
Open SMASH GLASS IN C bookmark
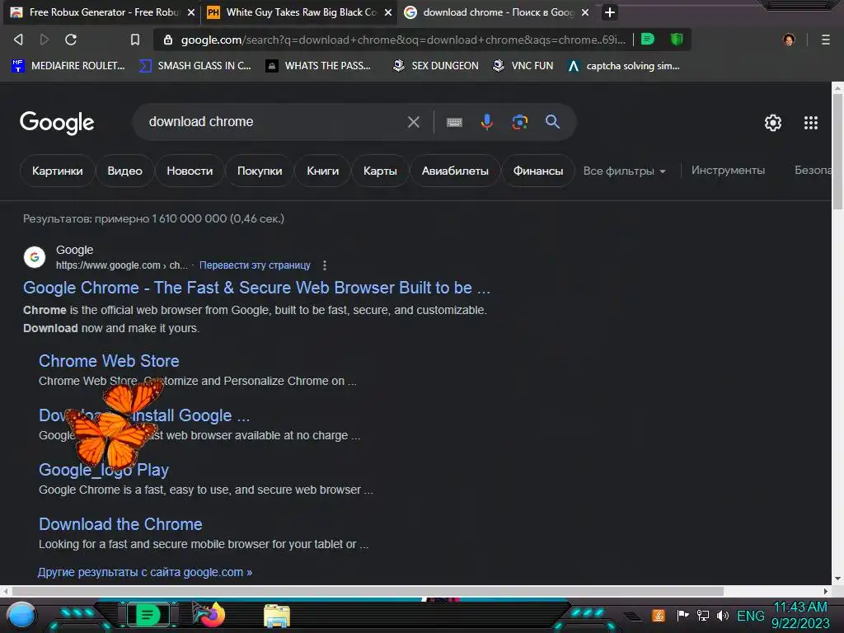point(195,66)
